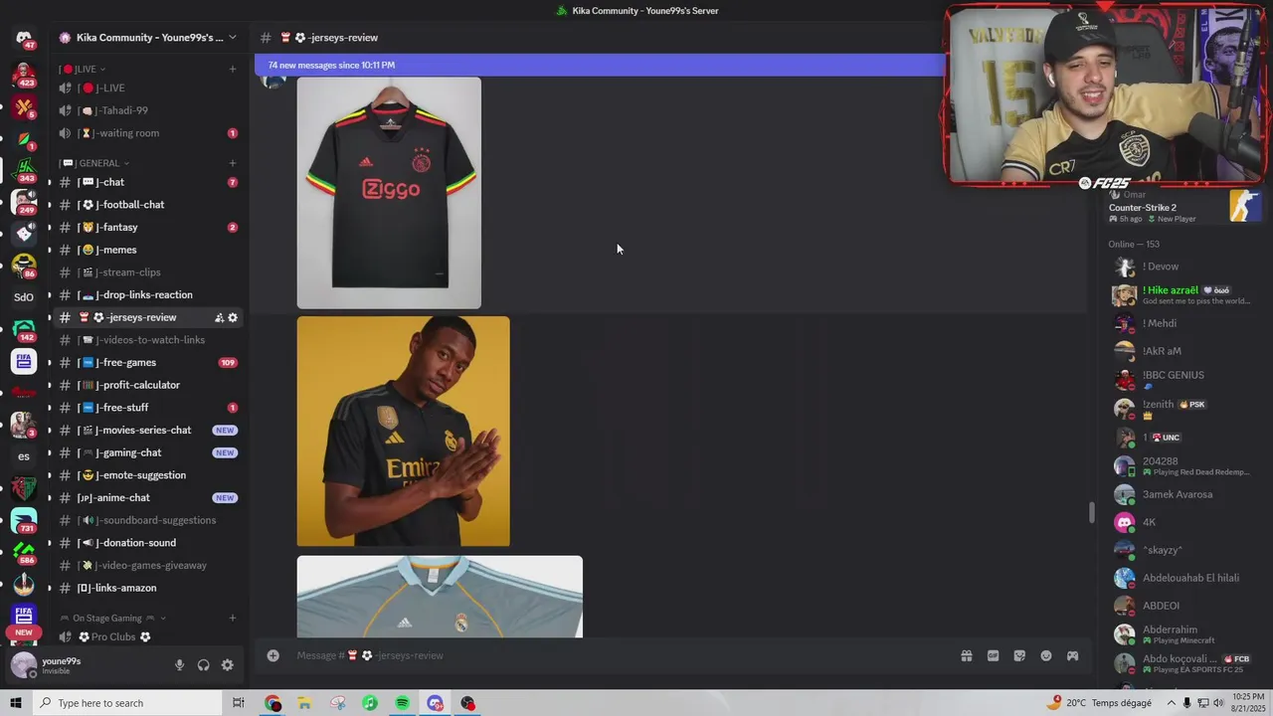Click the chat scrollbar thumb
This screenshot has width=1273, height=716.
[x=1092, y=513]
